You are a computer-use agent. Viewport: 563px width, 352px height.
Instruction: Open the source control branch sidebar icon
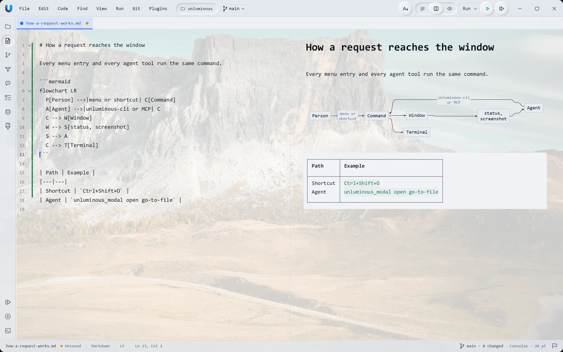point(8,55)
